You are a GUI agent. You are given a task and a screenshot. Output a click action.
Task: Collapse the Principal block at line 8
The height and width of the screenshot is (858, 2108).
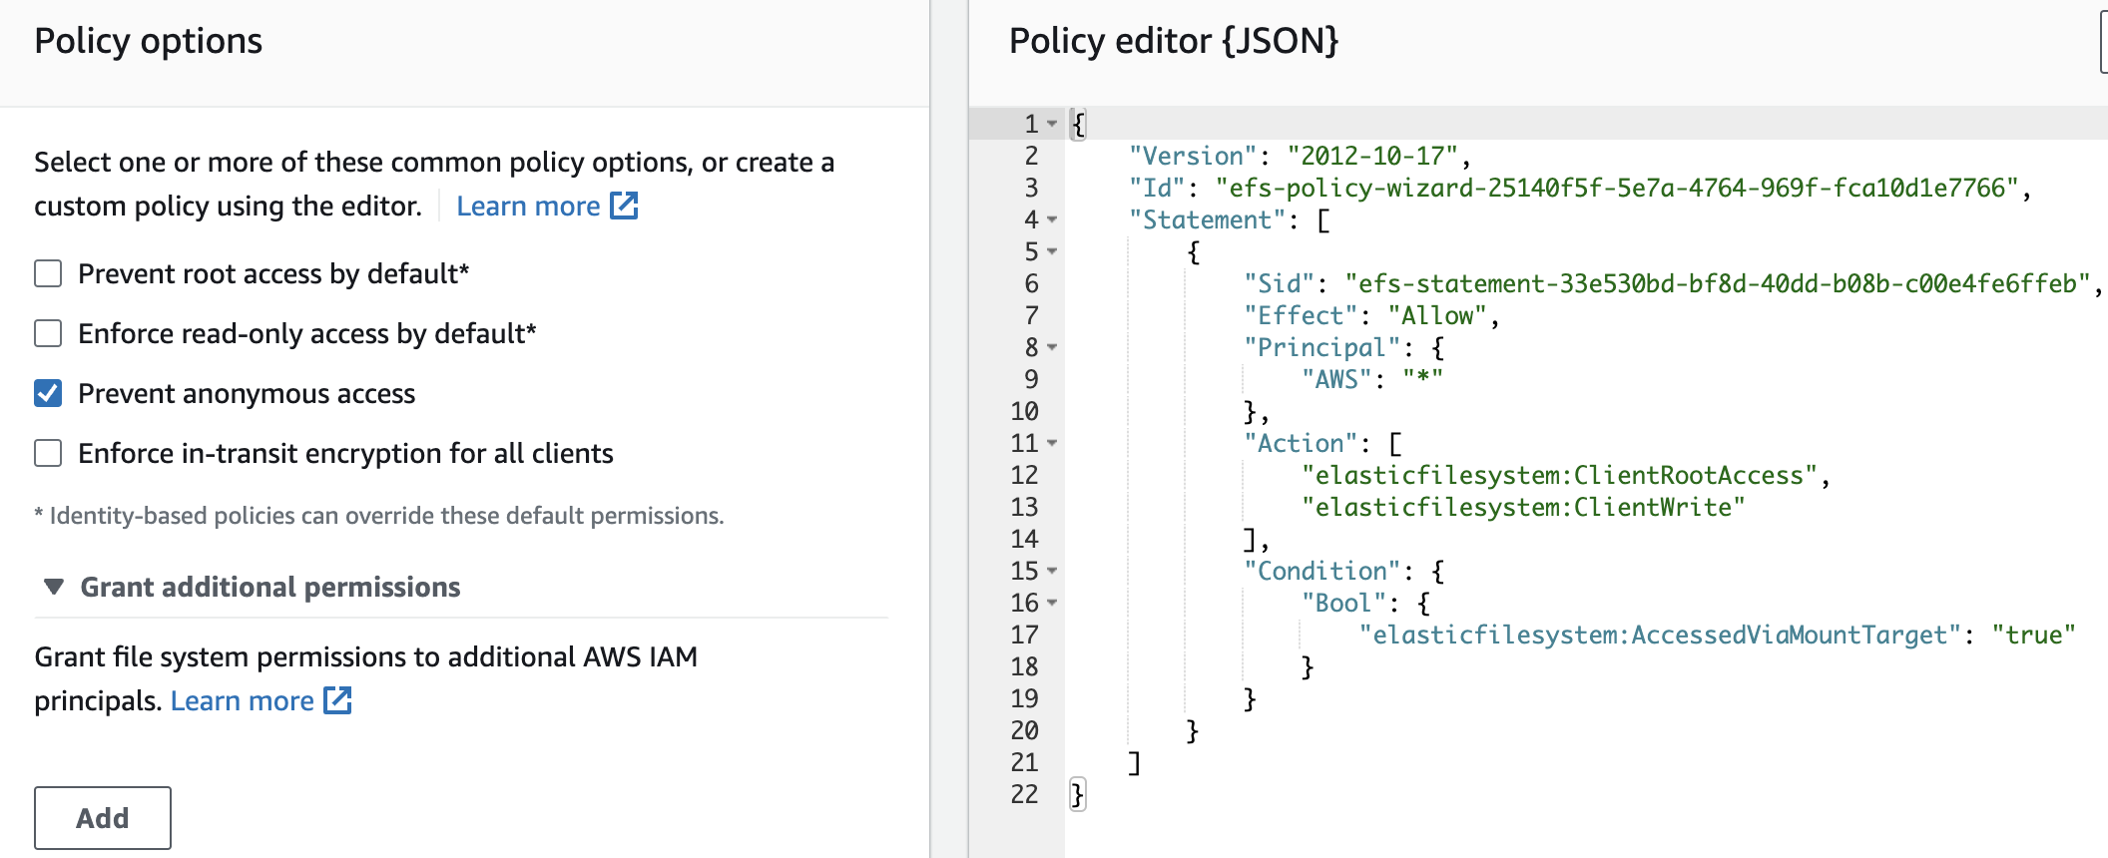1052,347
